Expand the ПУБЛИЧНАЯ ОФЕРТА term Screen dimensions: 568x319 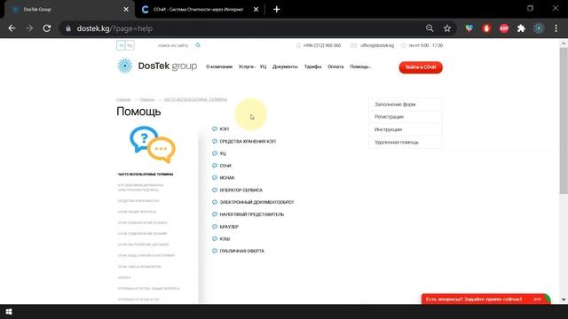point(241,251)
